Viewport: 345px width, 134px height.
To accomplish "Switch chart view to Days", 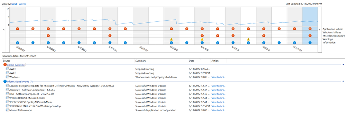I will 14,4.
